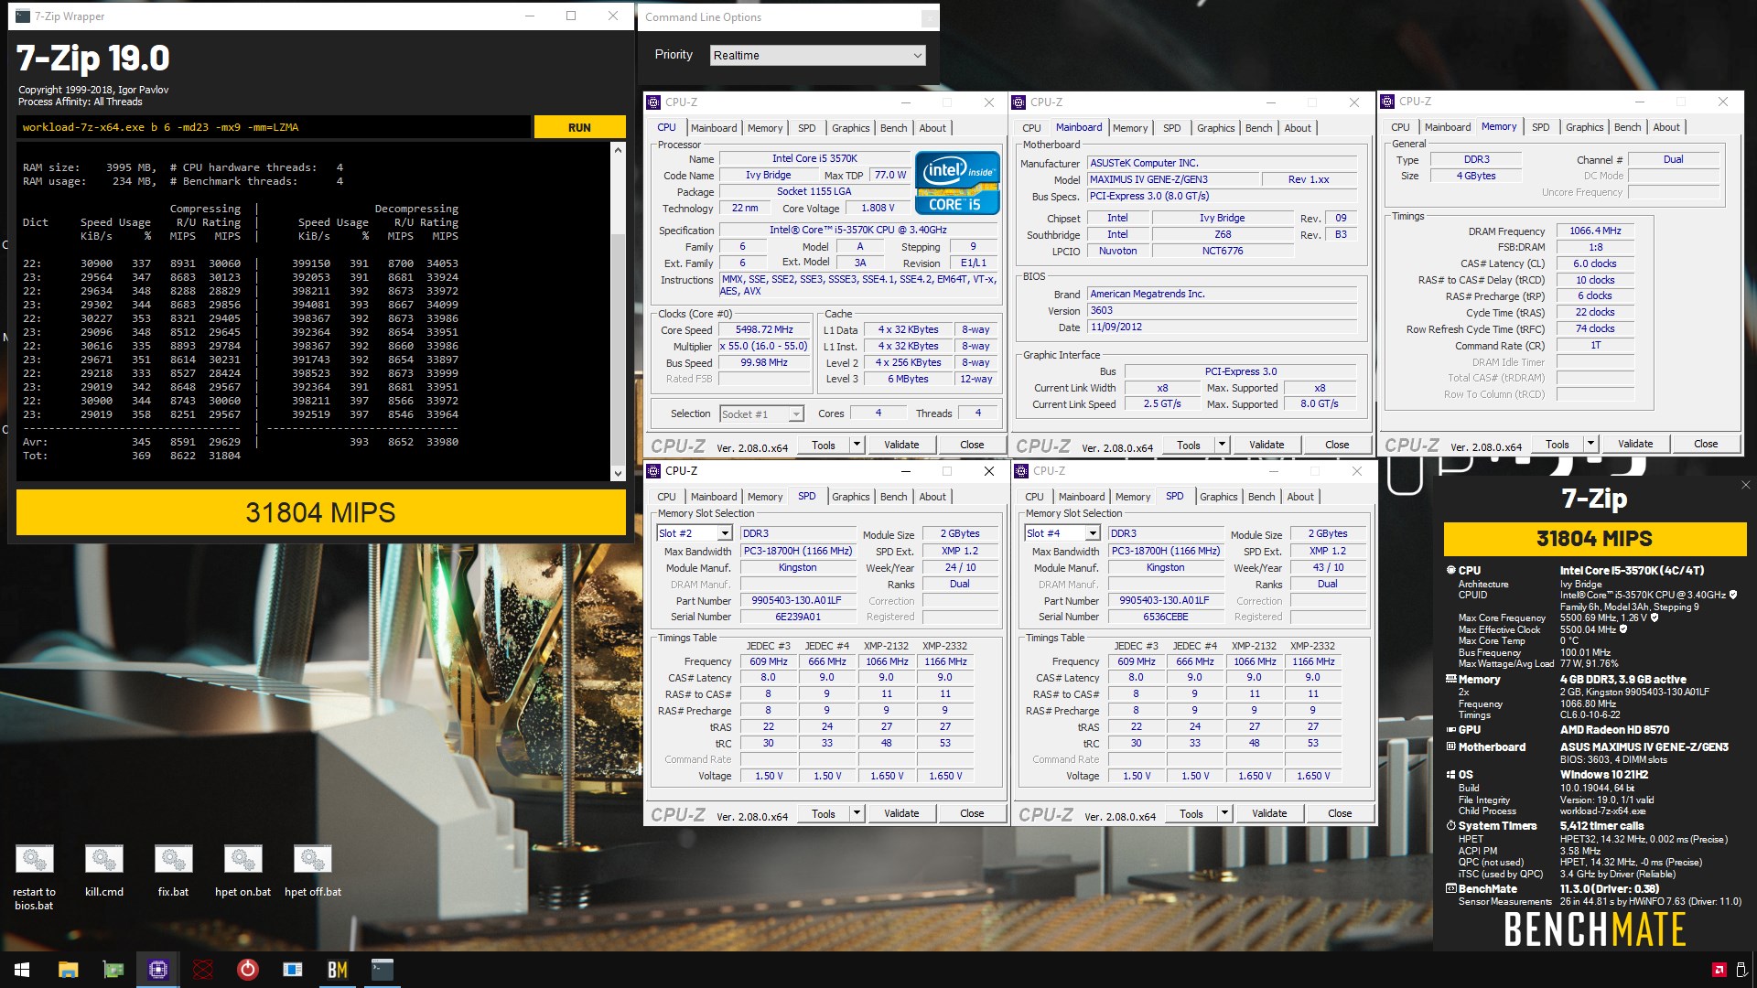Click the red power button taskbar icon

247,970
